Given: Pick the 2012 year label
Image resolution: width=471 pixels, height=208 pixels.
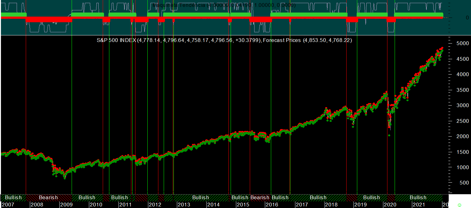Looking at the screenshot, I should coord(155,205).
